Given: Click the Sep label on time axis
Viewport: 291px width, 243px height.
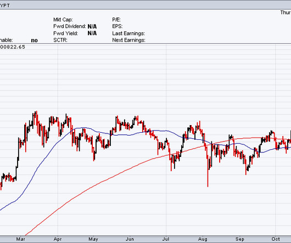Looking at the screenshot, I should tap(240, 239).
